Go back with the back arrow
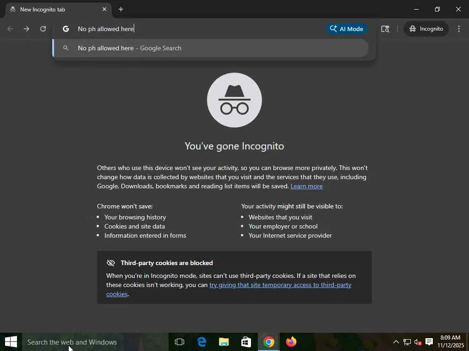The width and height of the screenshot is (469, 351). pyautogui.click(x=10, y=29)
